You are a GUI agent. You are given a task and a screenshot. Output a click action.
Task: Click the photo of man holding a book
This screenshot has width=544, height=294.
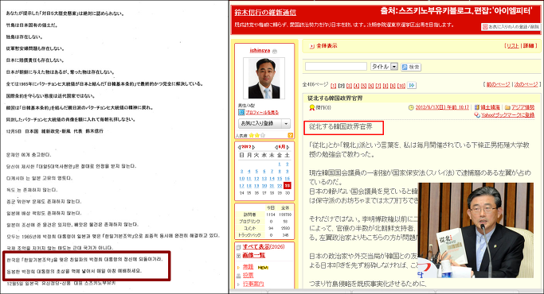pos(476,230)
